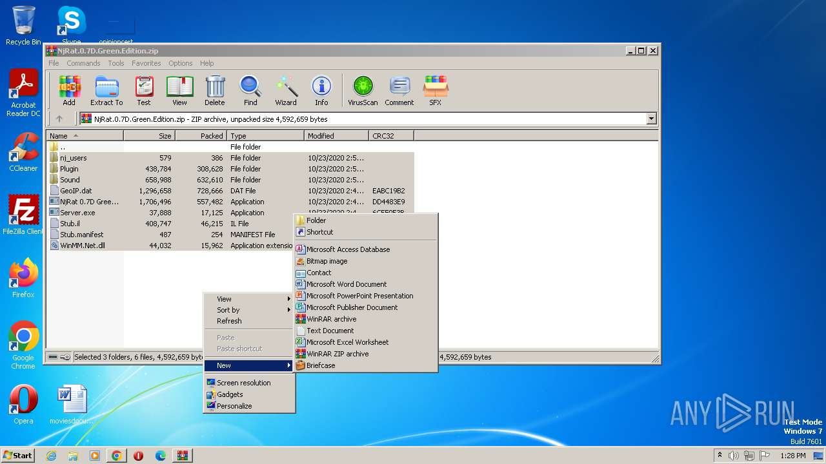Viewport: 826px width, 464px height.
Task: Launch the Wizard wand tool
Action: click(286, 90)
